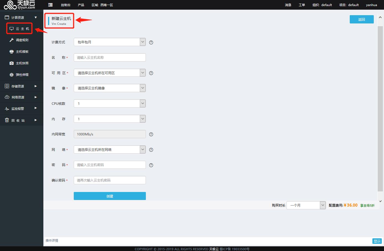Click the 返回 button
The image size is (384, 251).
click(x=362, y=19)
